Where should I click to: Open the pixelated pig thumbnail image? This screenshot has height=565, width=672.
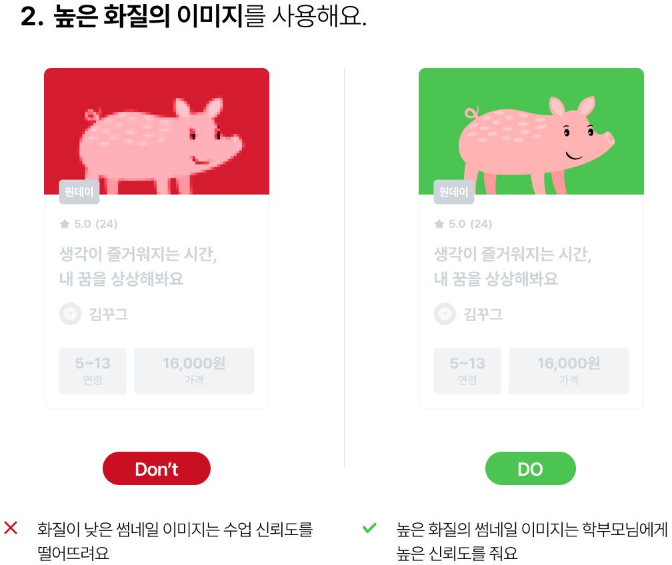[157, 131]
